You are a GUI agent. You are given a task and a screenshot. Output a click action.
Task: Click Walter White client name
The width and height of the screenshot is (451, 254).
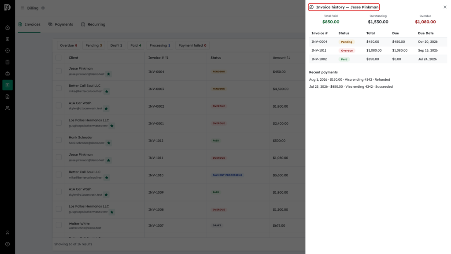click(79, 224)
